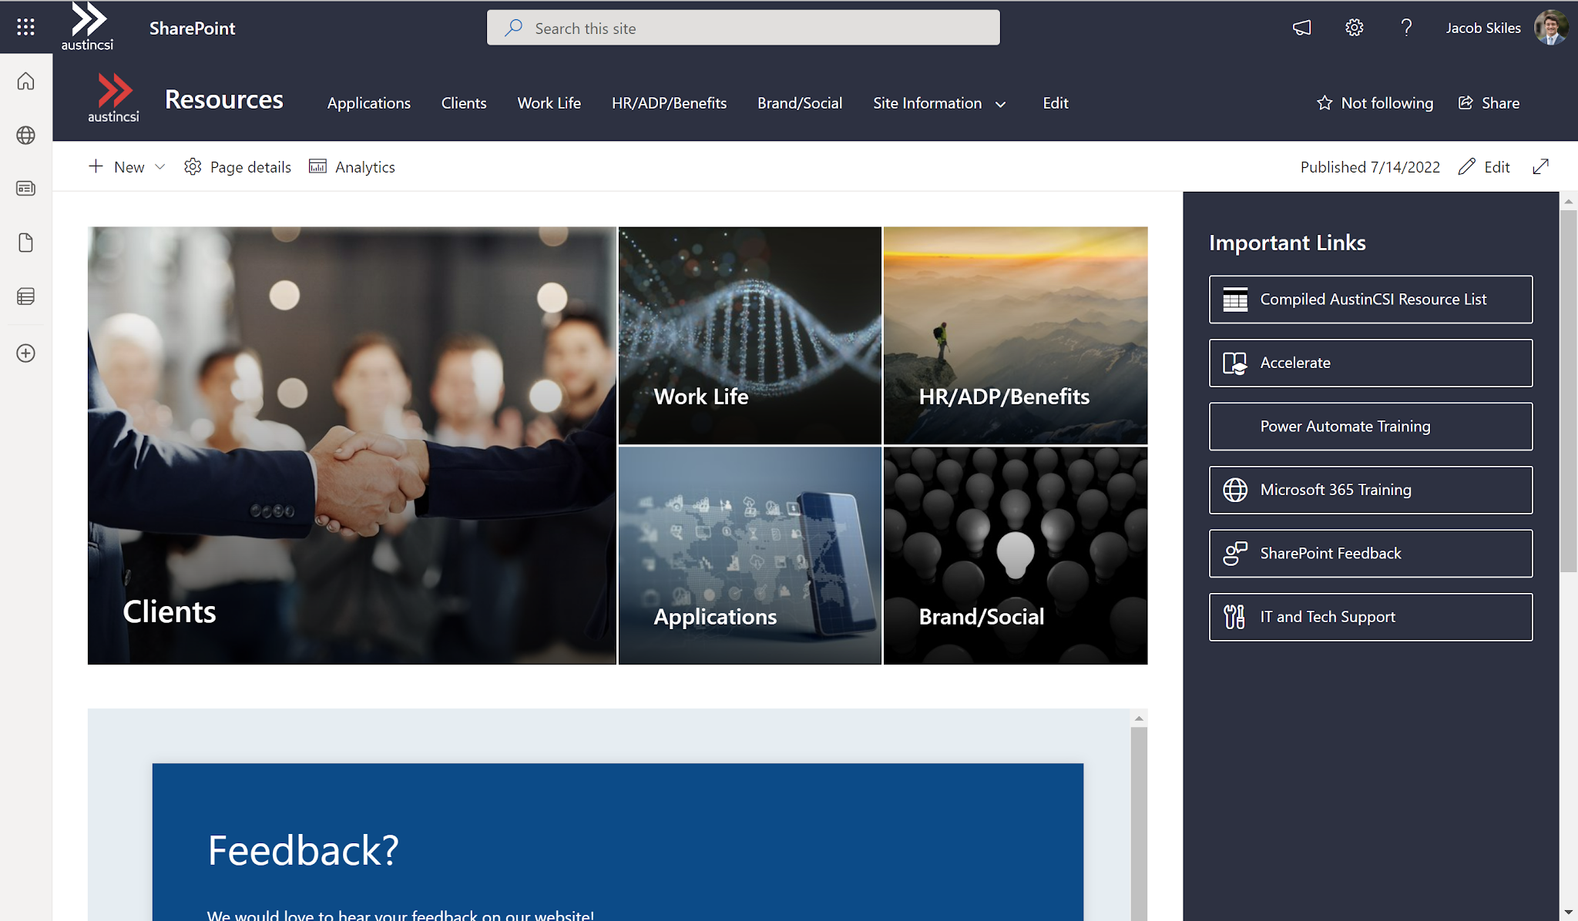Click the My files document icon
This screenshot has width=1578, height=921.
(x=25, y=243)
